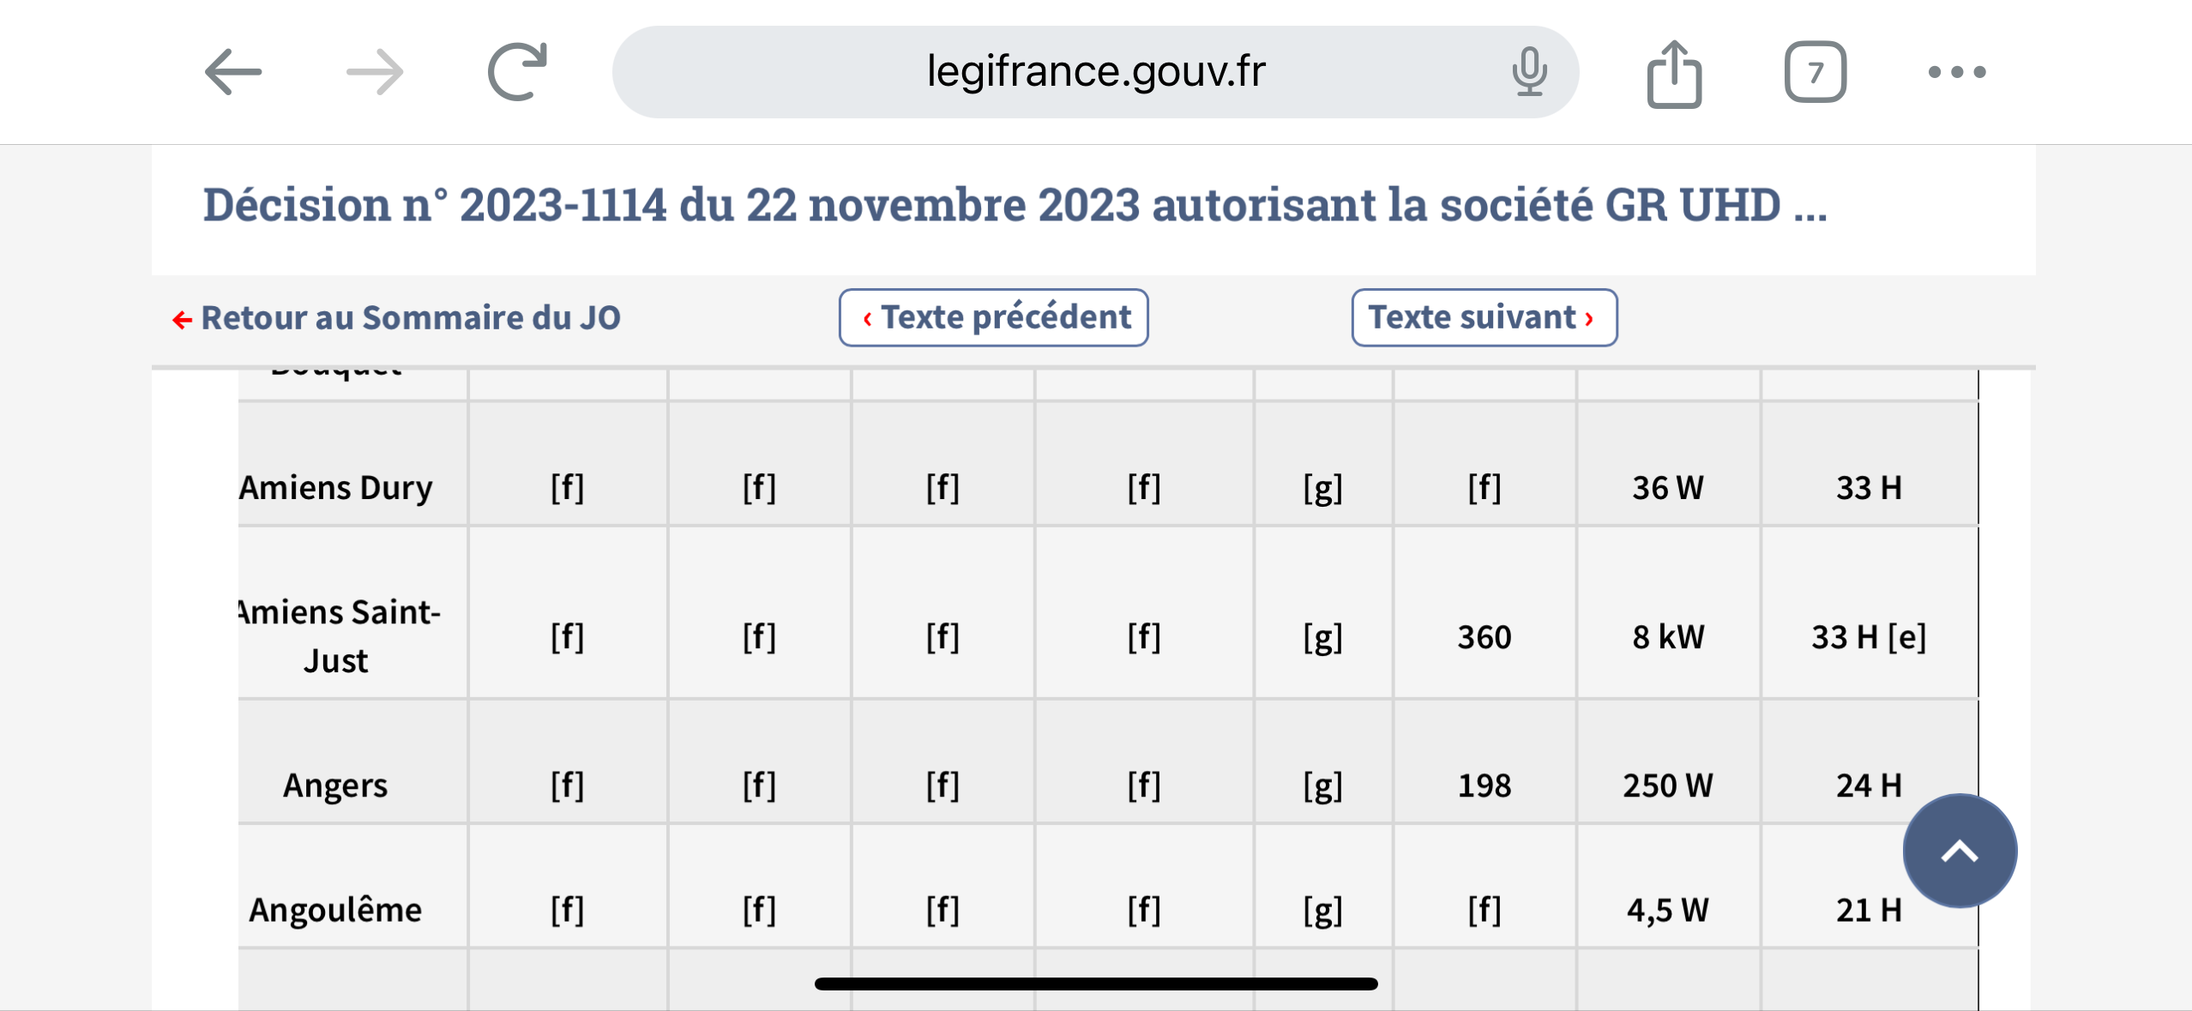Click the browser forward arrow
Viewport: 2192px width, 1011px height.
pos(375,72)
